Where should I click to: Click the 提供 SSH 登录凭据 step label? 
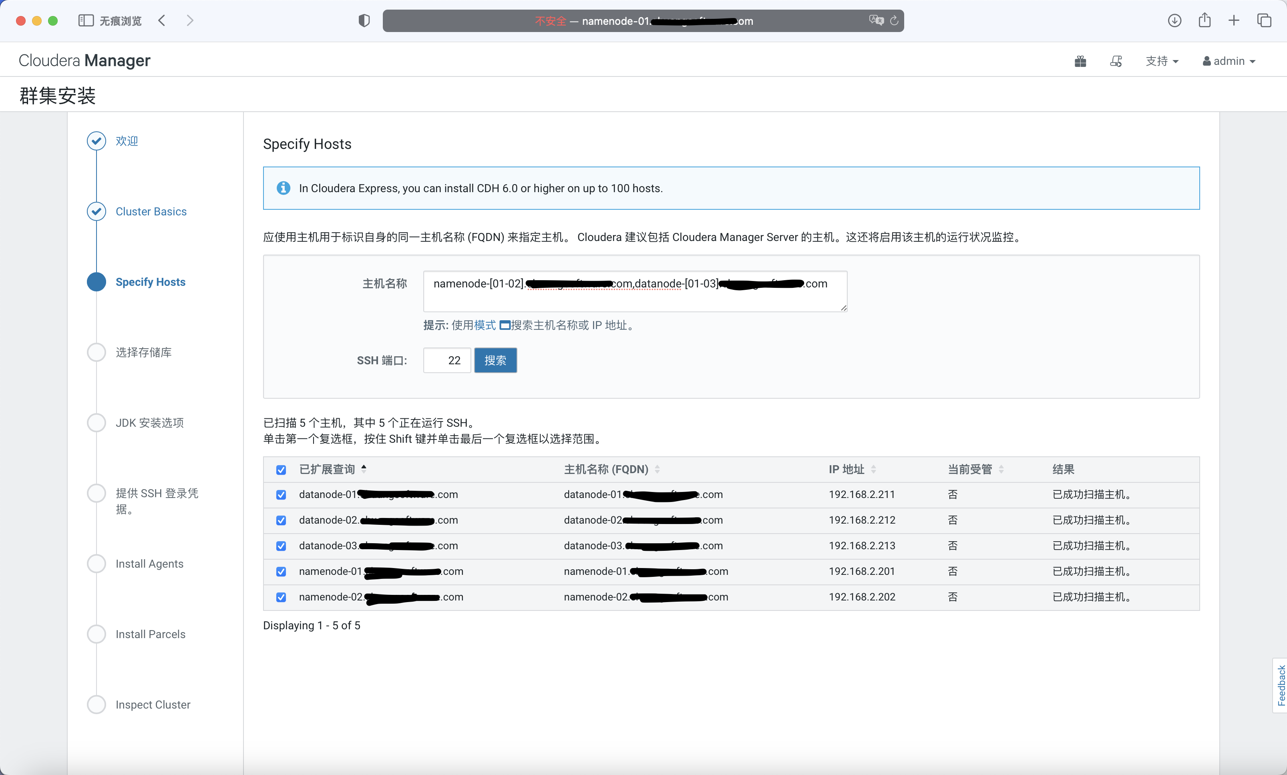(x=157, y=501)
